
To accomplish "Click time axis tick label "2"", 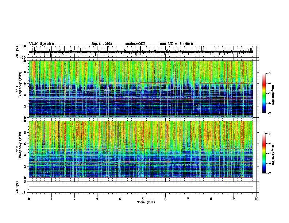I will pos(74,199).
